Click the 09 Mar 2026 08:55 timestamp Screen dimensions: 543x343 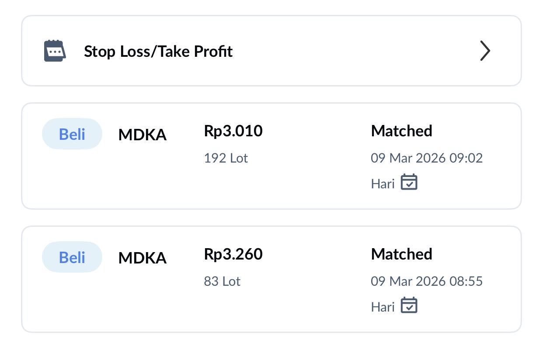[426, 281]
